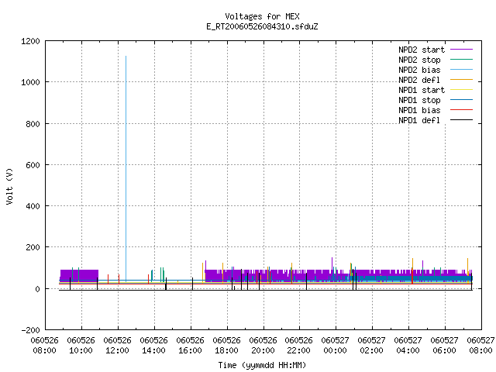Click the x-axis tick label "060527 00:00"
Image resolution: width=496 pixels, height=372 pixels.
tap(335, 346)
